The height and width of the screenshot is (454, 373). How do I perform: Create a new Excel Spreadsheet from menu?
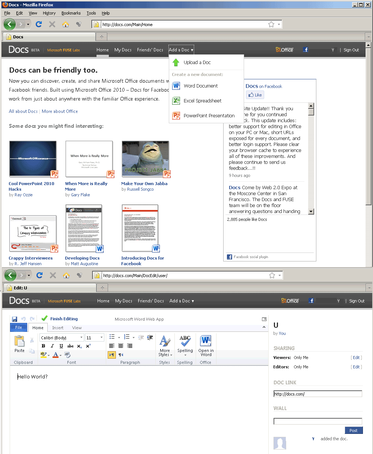[206, 101]
